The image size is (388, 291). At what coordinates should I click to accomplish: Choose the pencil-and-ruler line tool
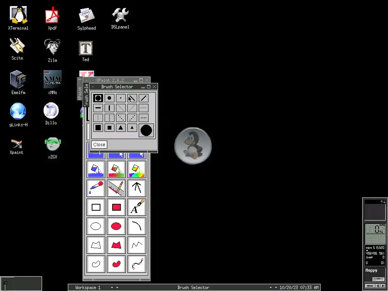pyautogui.click(x=116, y=188)
